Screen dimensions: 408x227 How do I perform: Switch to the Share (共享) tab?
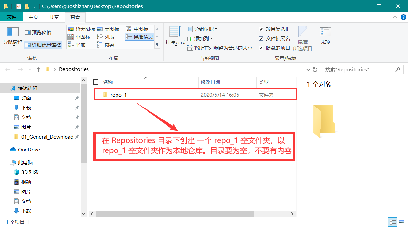(54, 17)
